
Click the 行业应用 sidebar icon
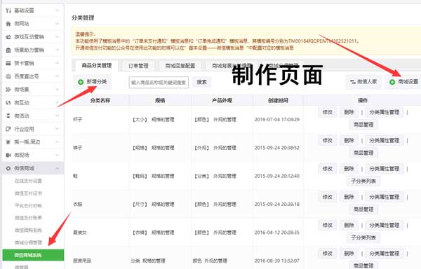8,129
